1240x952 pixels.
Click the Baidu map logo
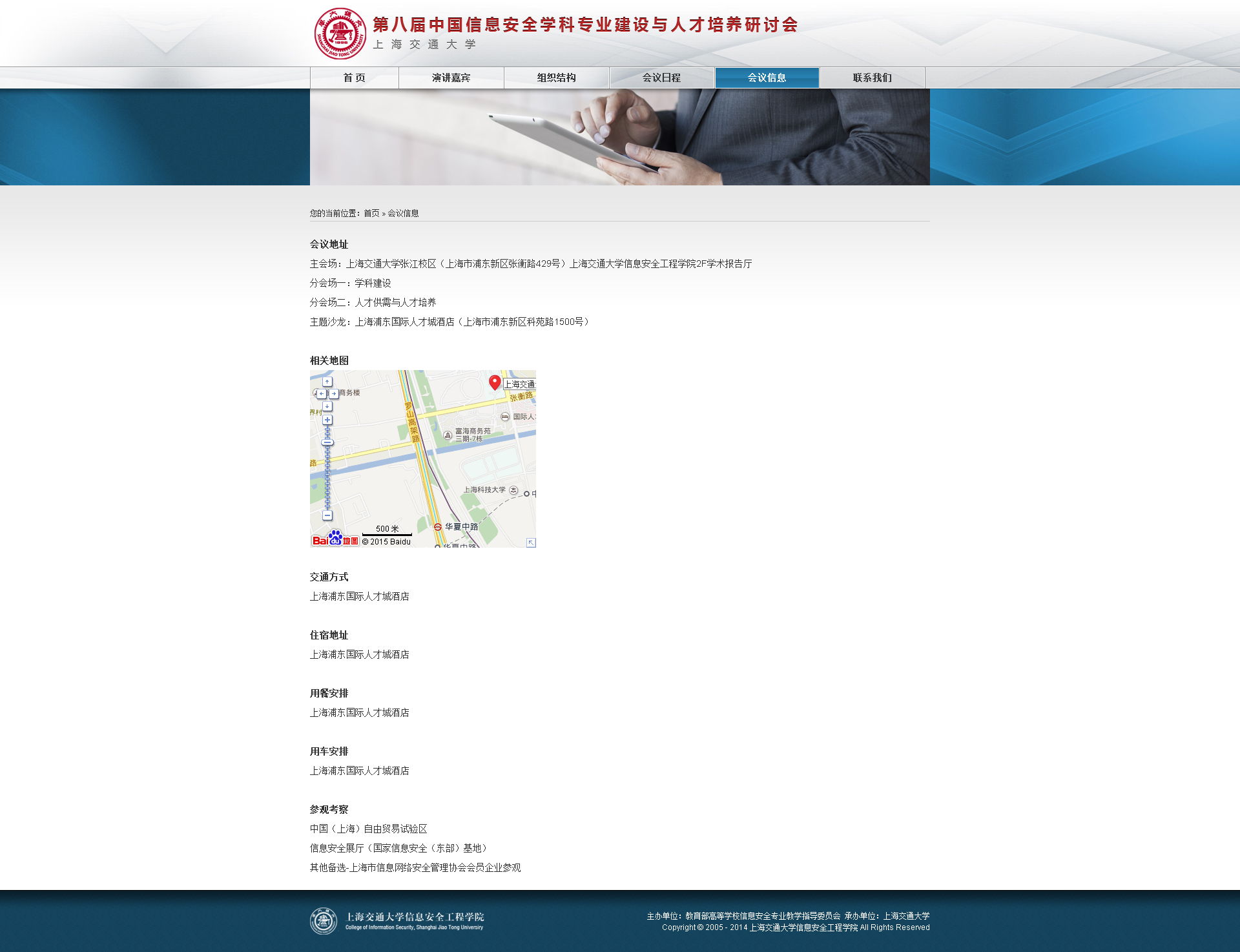tap(335, 539)
